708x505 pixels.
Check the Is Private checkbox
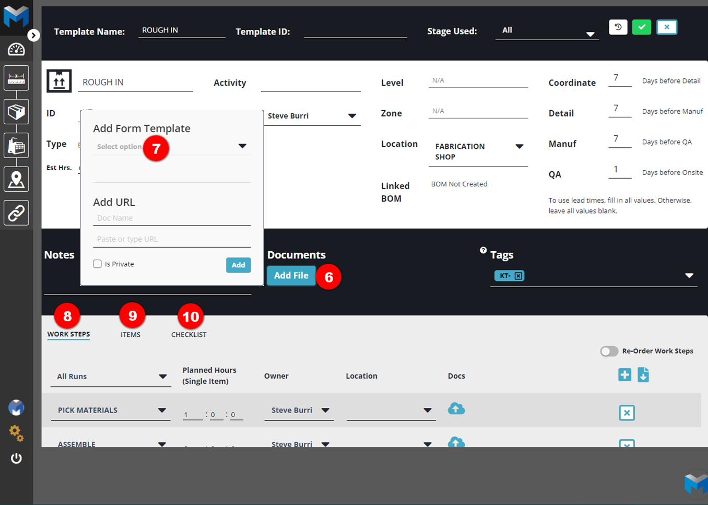click(98, 264)
